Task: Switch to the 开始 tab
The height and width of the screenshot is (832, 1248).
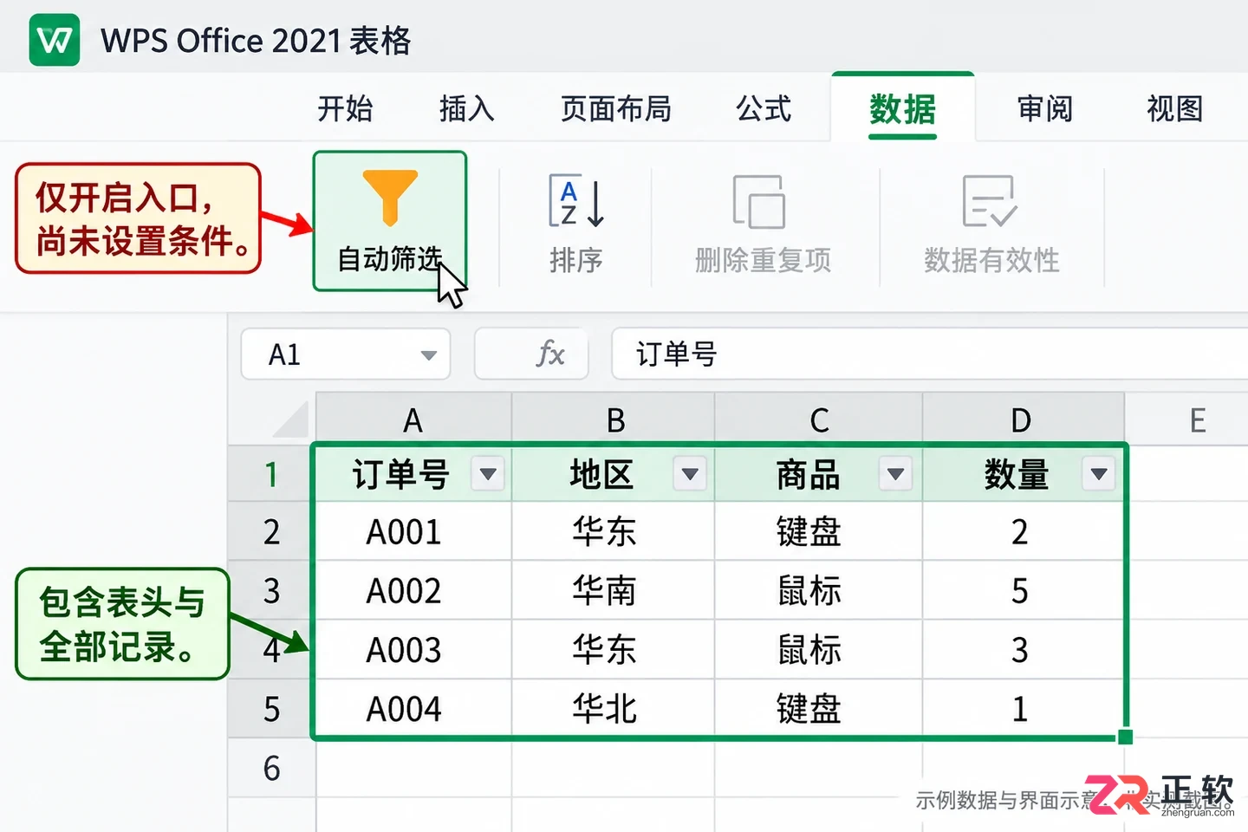Action: (x=345, y=109)
